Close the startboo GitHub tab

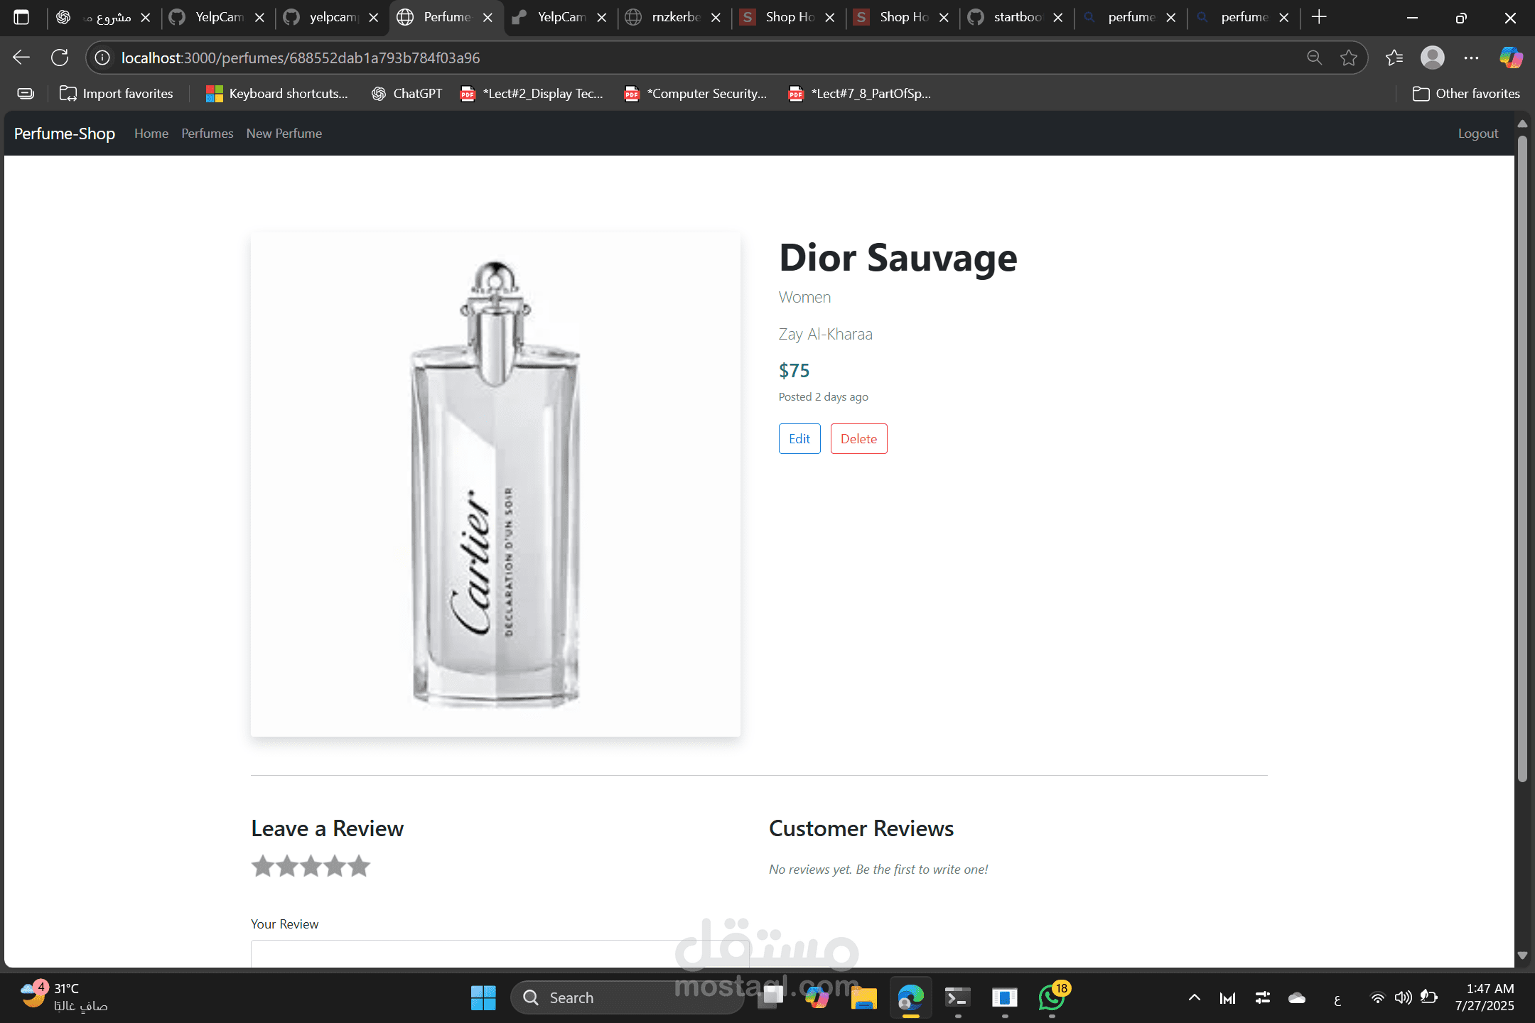(1058, 17)
